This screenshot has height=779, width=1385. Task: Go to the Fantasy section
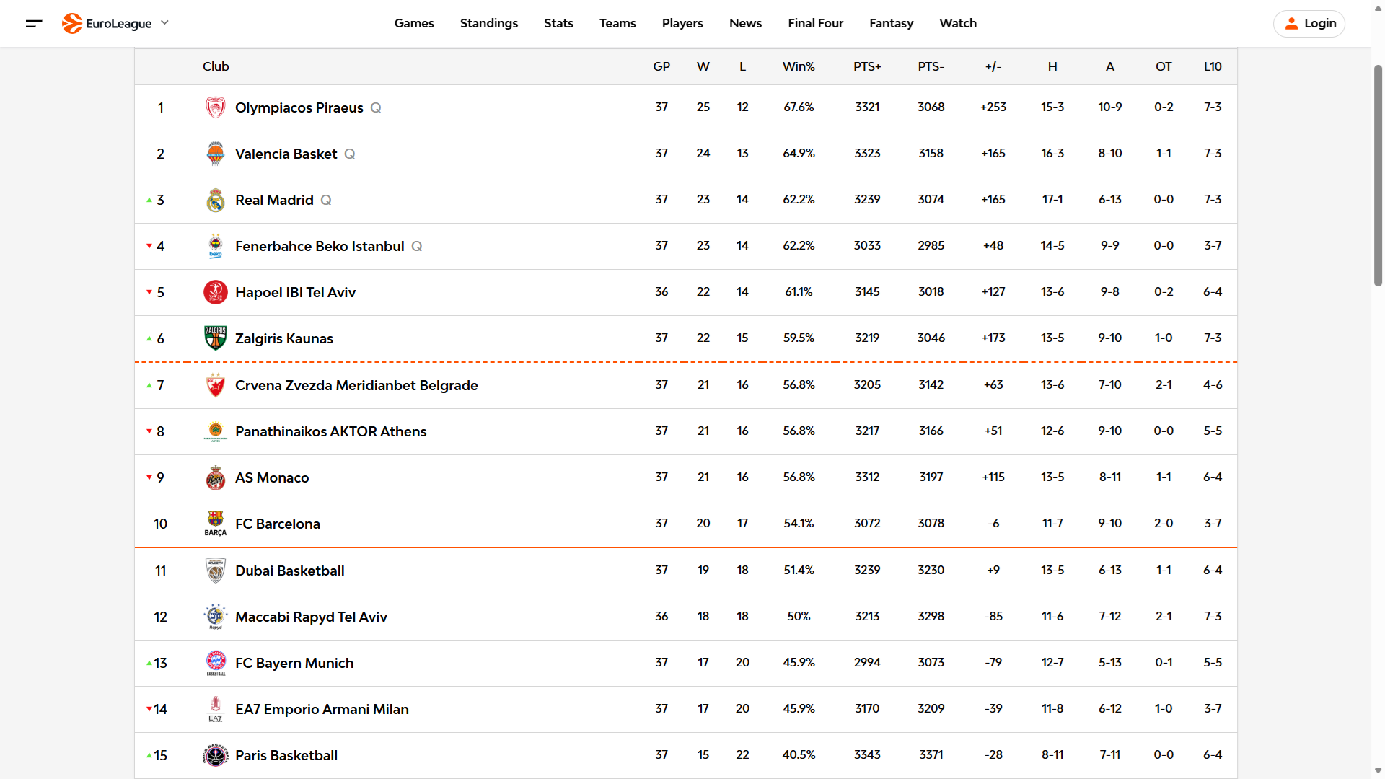891,23
